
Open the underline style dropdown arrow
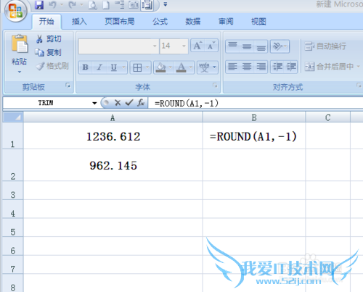coord(123,67)
